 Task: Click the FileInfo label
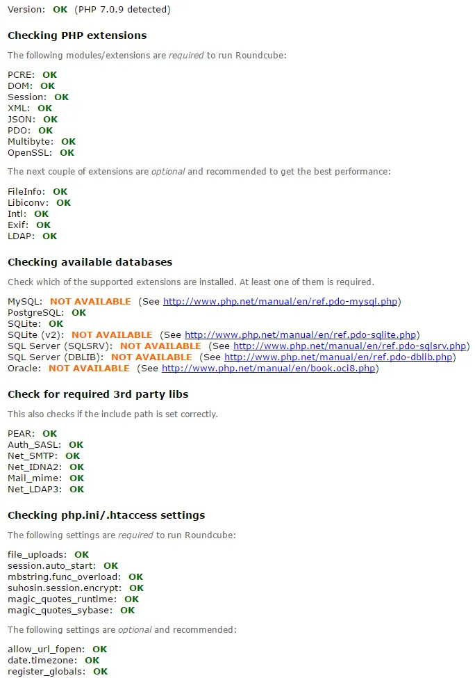coord(26,191)
